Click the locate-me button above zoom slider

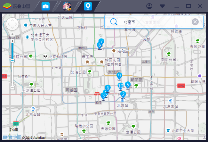tap(12, 34)
